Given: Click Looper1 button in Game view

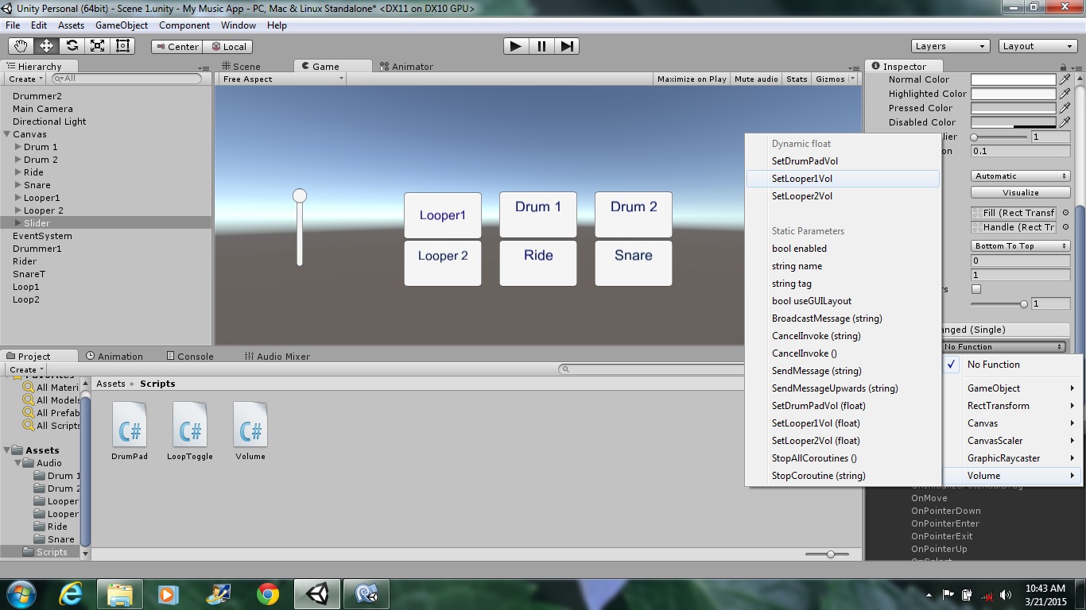Looking at the screenshot, I should 443,215.
